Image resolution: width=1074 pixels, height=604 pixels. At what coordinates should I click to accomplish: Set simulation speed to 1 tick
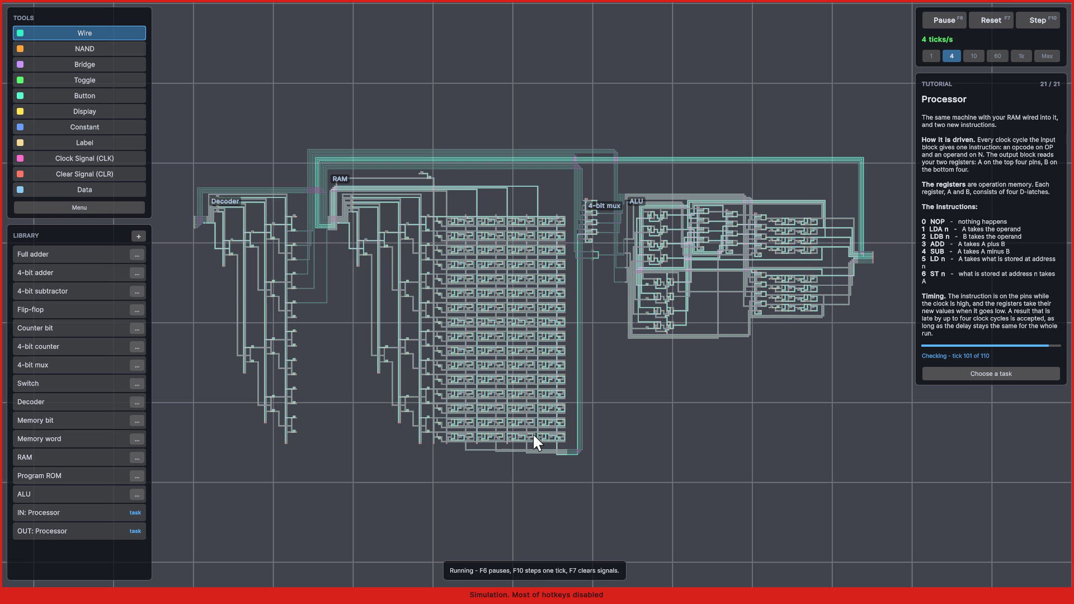coord(931,56)
